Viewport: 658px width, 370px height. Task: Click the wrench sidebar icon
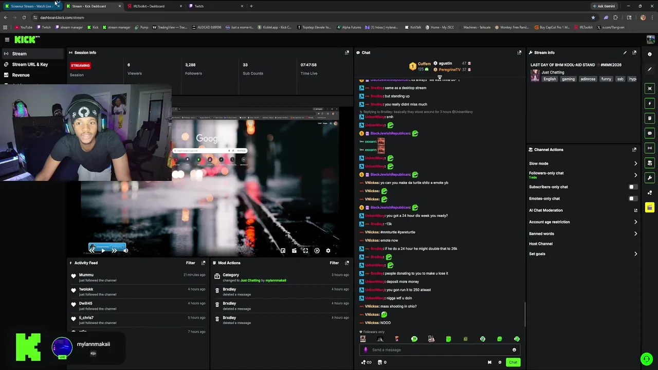point(650,178)
